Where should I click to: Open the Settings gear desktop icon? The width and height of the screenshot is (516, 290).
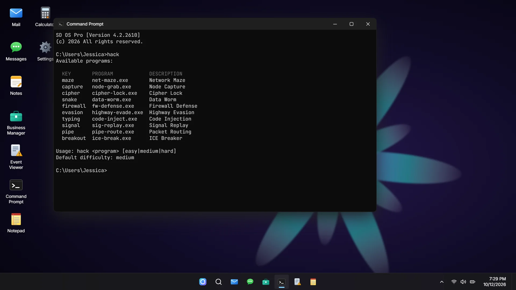point(45,51)
